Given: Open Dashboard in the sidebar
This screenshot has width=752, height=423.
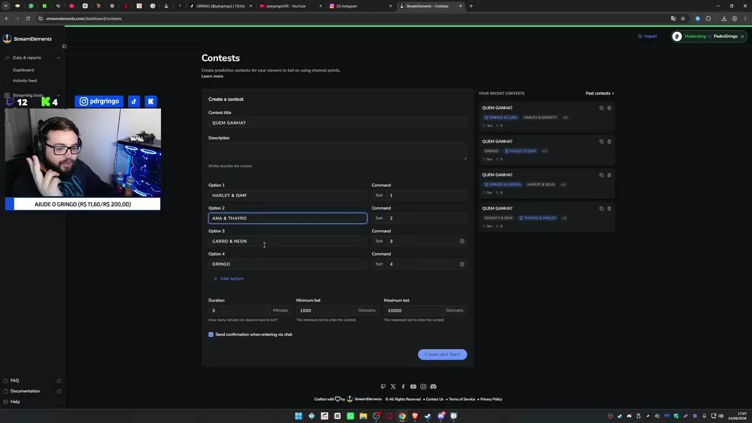Looking at the screenshot, I should 23,70.
